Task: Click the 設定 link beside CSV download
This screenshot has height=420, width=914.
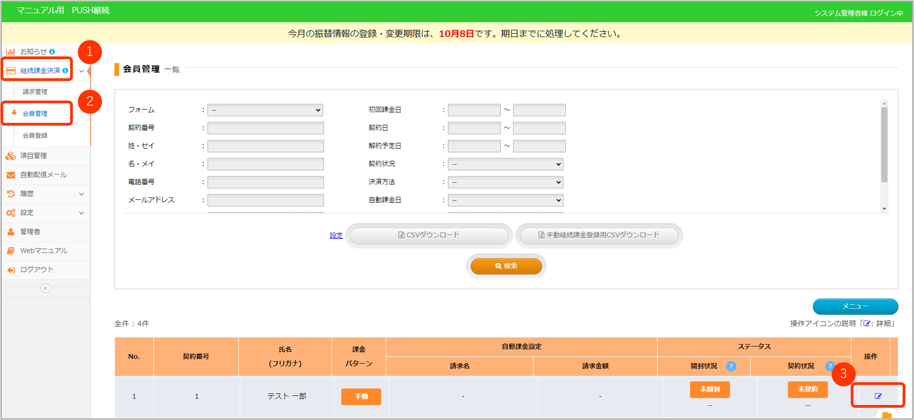Action: 336,235
